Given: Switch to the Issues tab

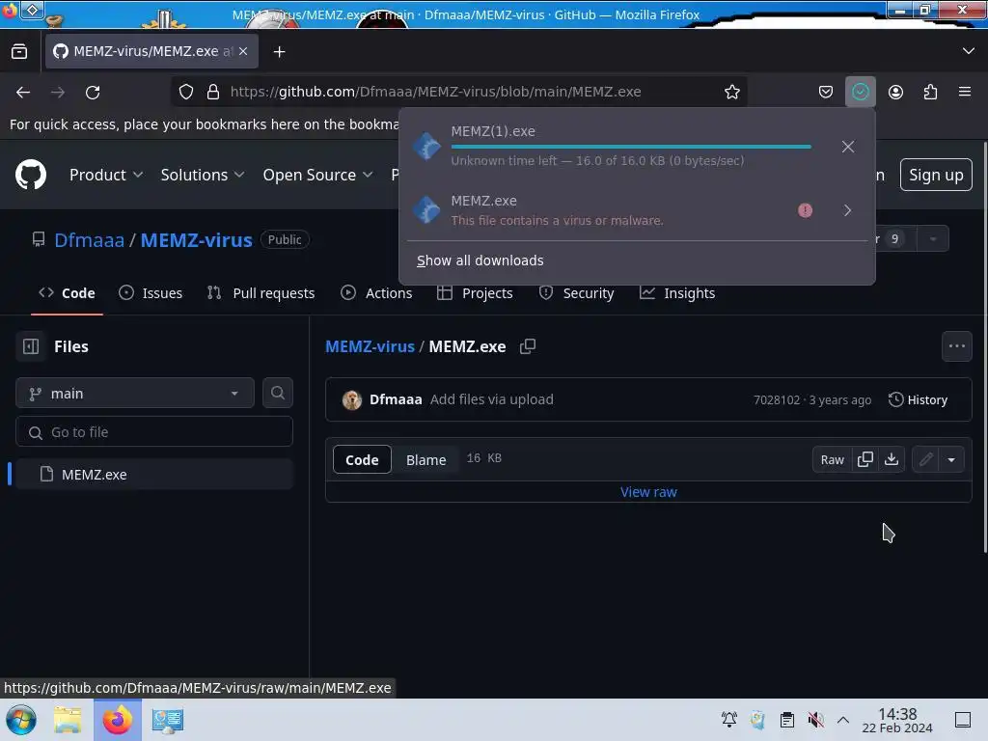Looking at the screenshot, I should [151, 293].
